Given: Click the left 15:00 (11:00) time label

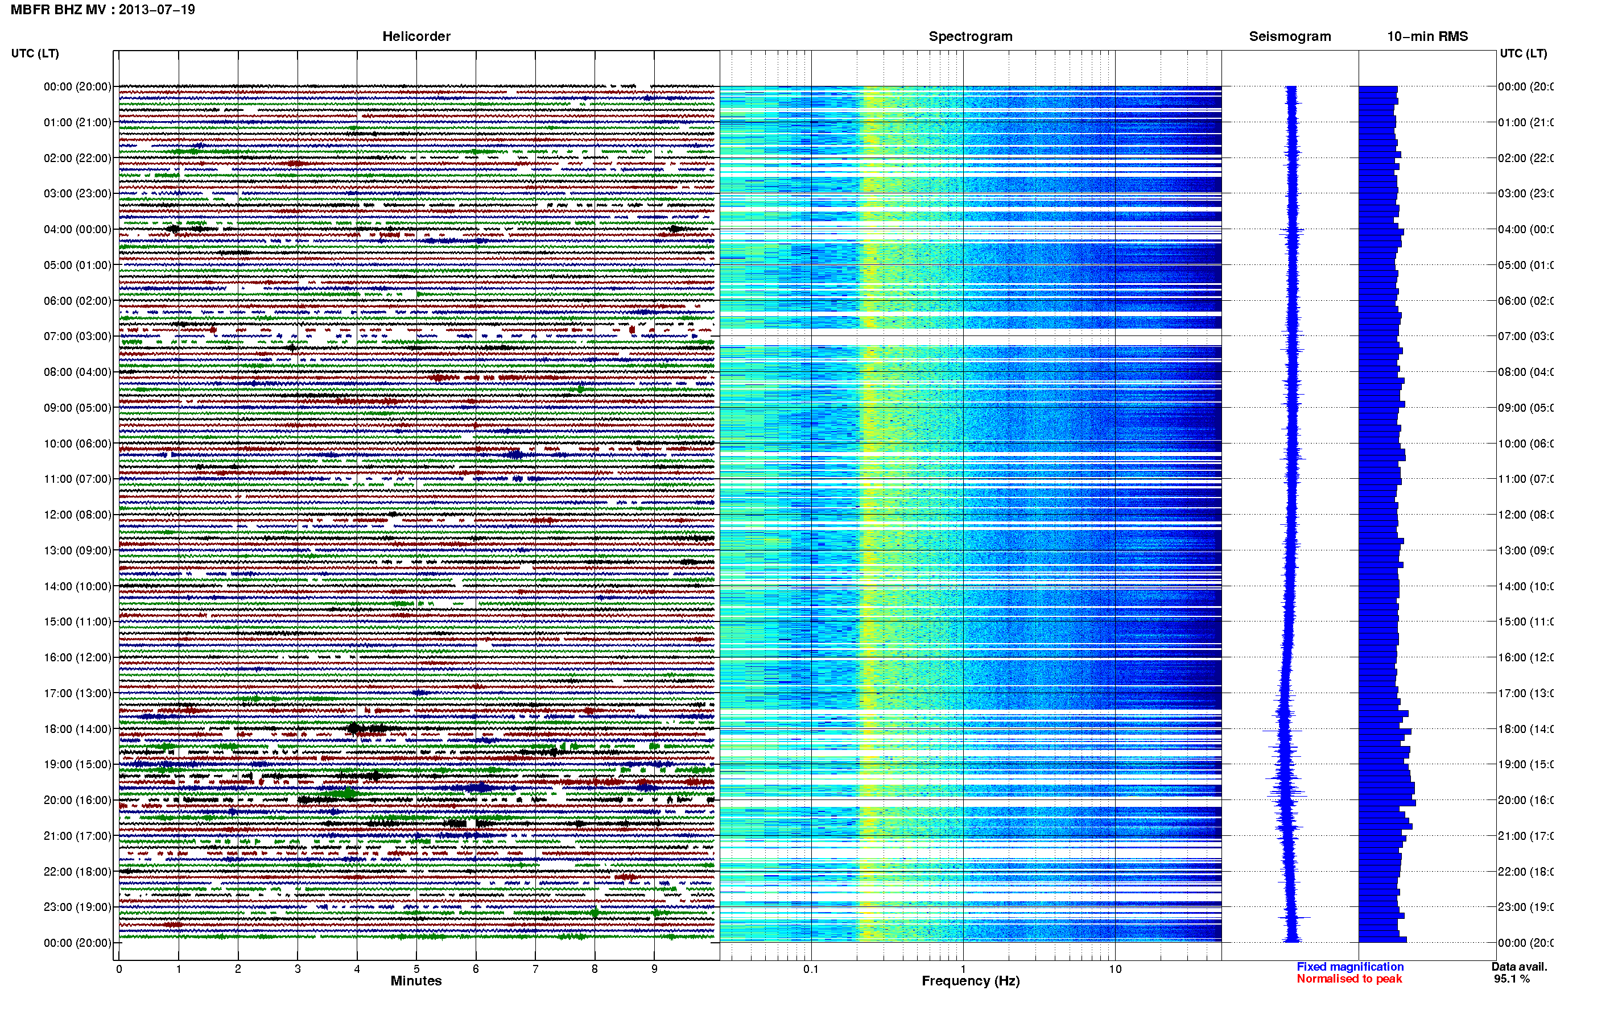Looking at the screenshot, I should tap(77, 622).
